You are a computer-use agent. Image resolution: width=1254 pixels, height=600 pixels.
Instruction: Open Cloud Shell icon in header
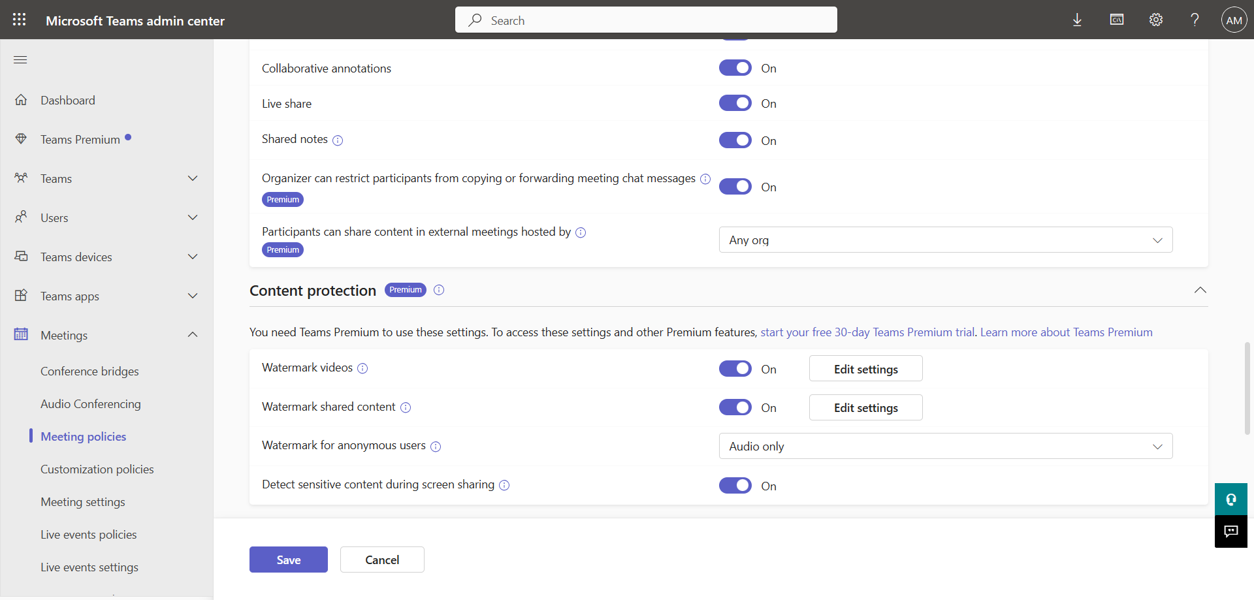pyautogui.click(x=1117, y=20)
